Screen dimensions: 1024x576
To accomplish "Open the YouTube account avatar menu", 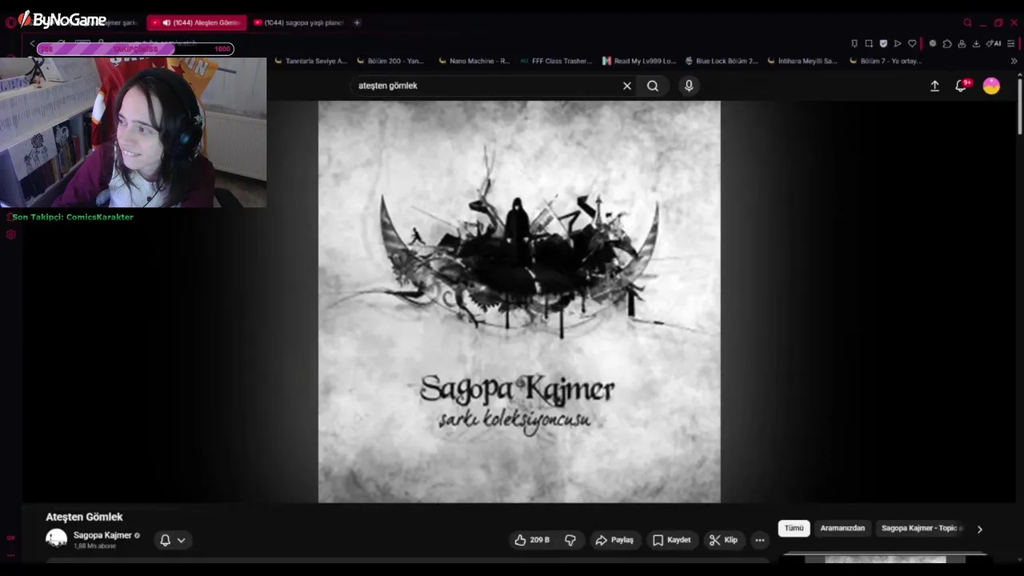I will click(991, 86).
